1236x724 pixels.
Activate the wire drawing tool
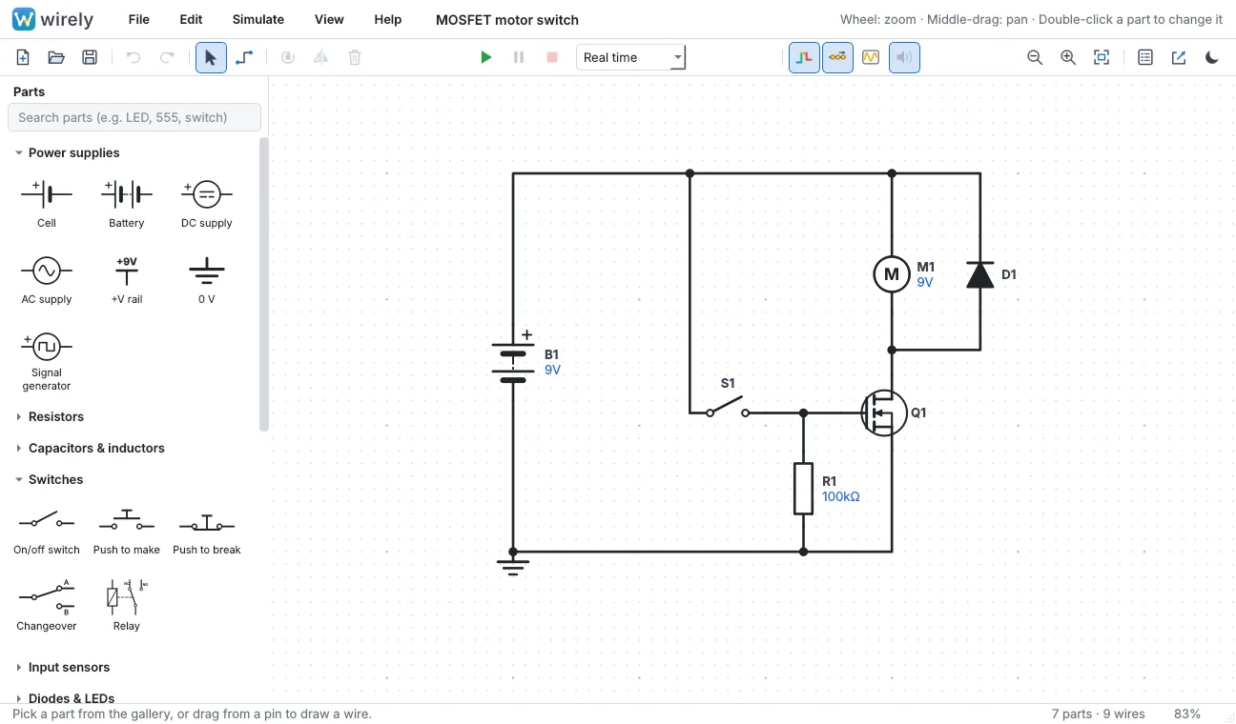(244, 57)
